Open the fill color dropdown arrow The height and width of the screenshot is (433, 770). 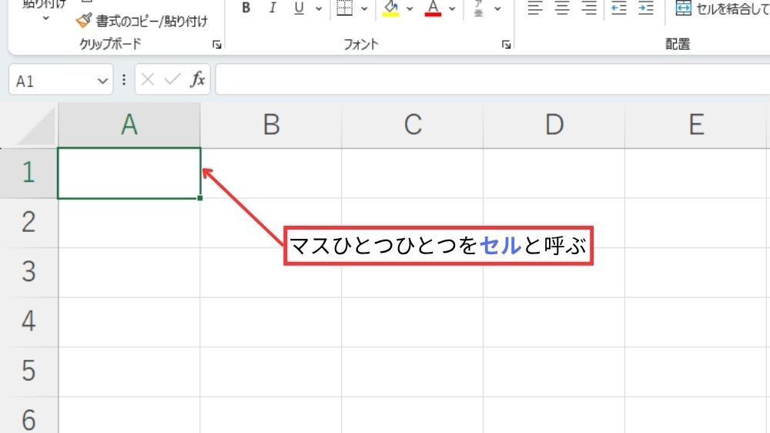click(410, 8)
